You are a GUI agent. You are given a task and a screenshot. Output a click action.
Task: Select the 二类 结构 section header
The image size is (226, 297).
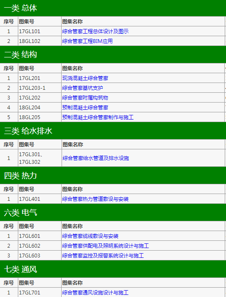[x=113, y=54]
